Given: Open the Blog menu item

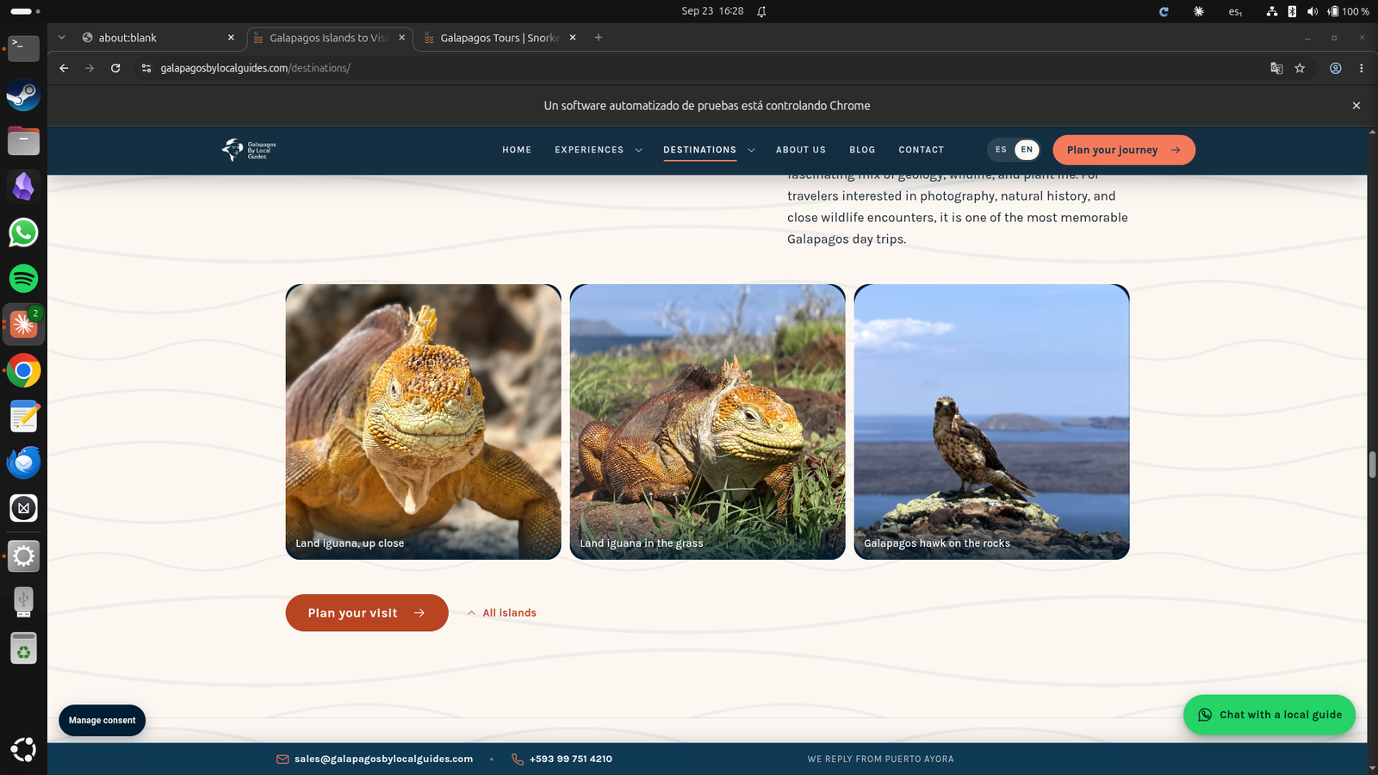Looking at the screenshot, I should pos(862,150).
